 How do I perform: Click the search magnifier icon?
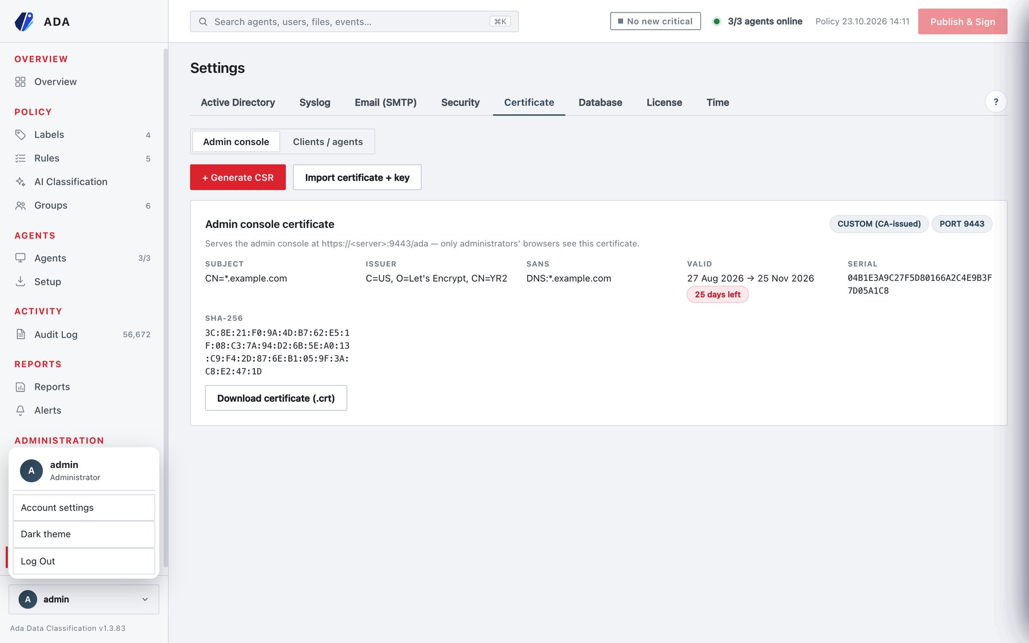coord(203,22)
